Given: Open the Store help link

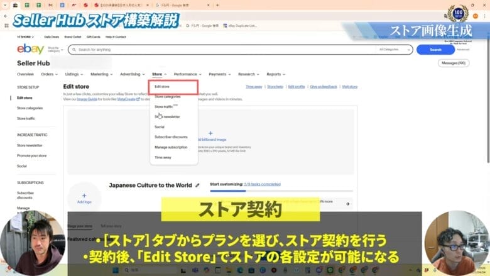Looking at the screenshot, I should coord(275,87).
